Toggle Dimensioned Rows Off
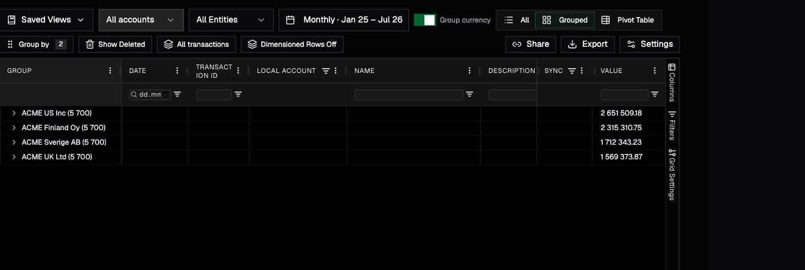Viewport: 805px width, 270px height. (292, 44)
